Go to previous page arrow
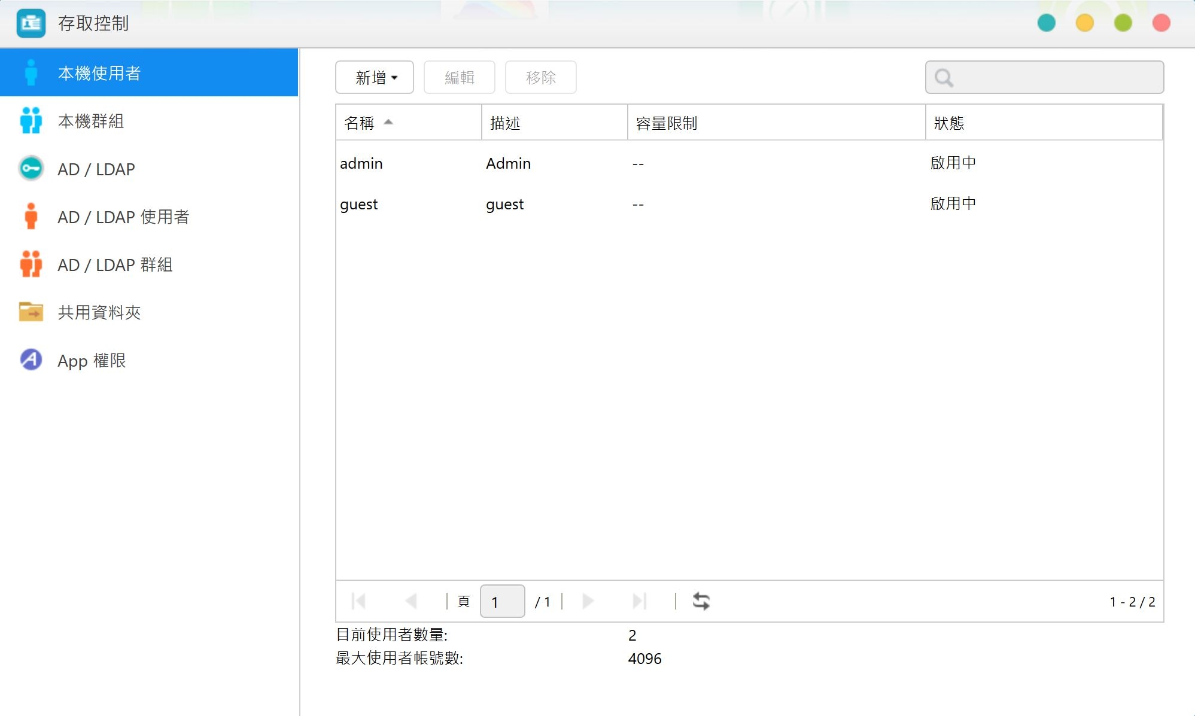 point(411,601)
